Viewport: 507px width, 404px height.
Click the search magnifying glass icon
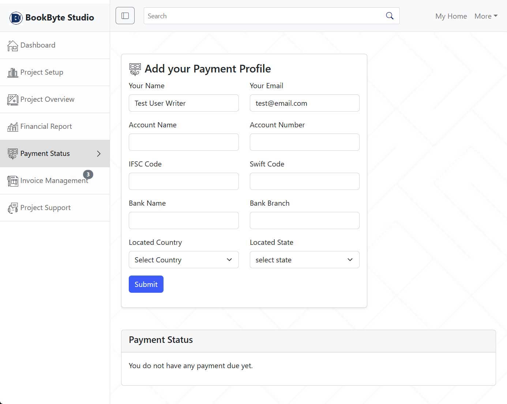coord(390,16)
